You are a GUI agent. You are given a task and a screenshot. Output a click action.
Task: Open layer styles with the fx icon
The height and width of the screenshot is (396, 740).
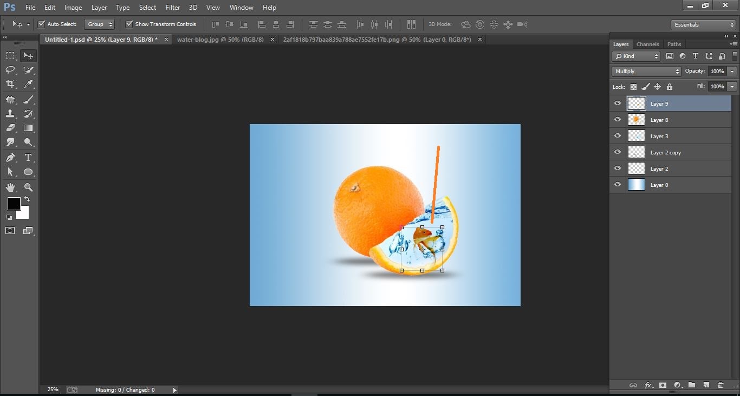[648, 385]
